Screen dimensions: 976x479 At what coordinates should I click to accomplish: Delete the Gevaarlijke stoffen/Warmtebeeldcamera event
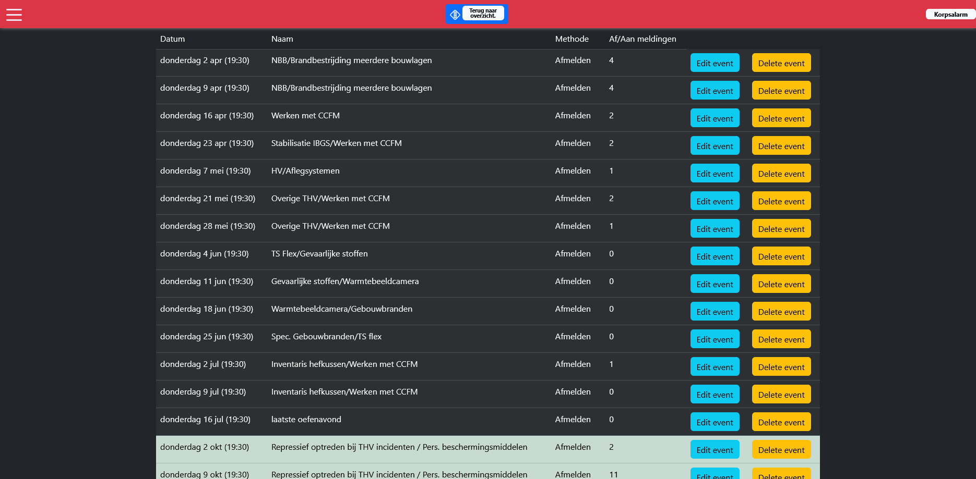tap(781, 284)
